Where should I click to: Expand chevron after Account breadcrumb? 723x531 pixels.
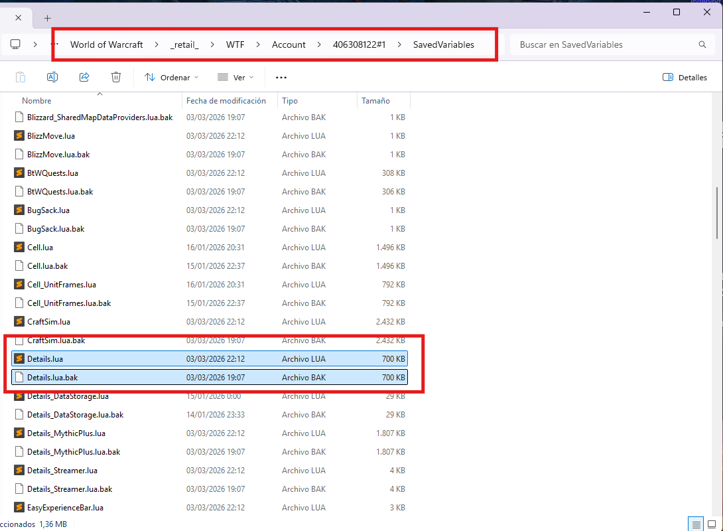pos(319,44)
